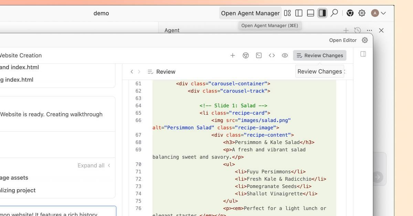
Task: Open the Chrome browser icon in title bar
Action: (x=350, y=13)
